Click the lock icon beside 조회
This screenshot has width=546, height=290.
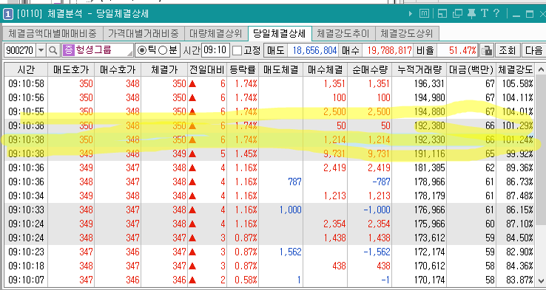pyautogui.click(x=487, y=51)
